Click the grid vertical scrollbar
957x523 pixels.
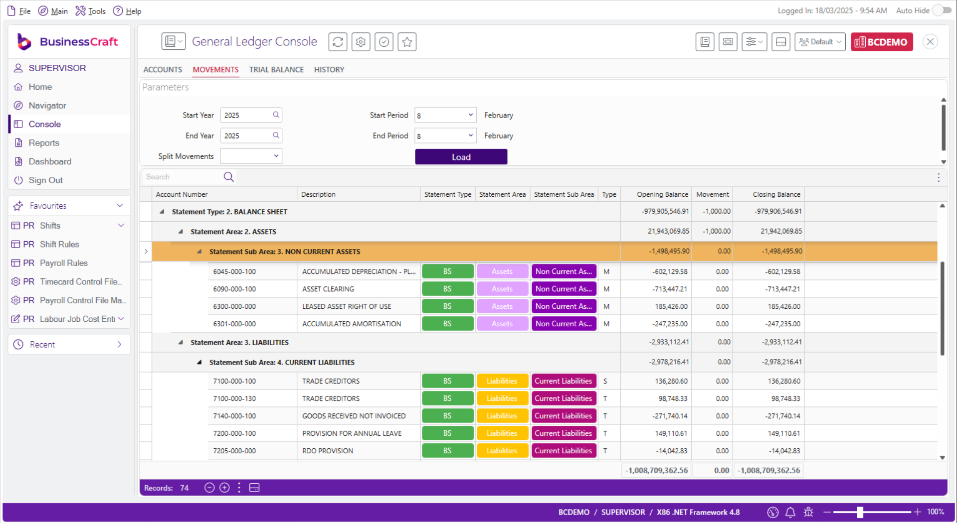pos(942,309)
